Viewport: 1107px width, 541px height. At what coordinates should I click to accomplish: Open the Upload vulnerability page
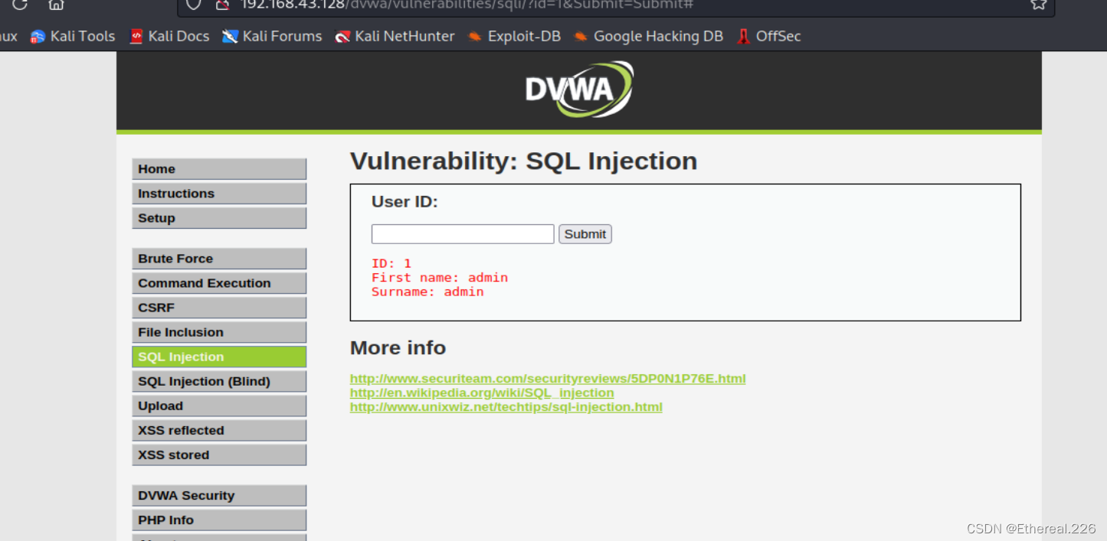pyautogui.click(x=219, y=406)
